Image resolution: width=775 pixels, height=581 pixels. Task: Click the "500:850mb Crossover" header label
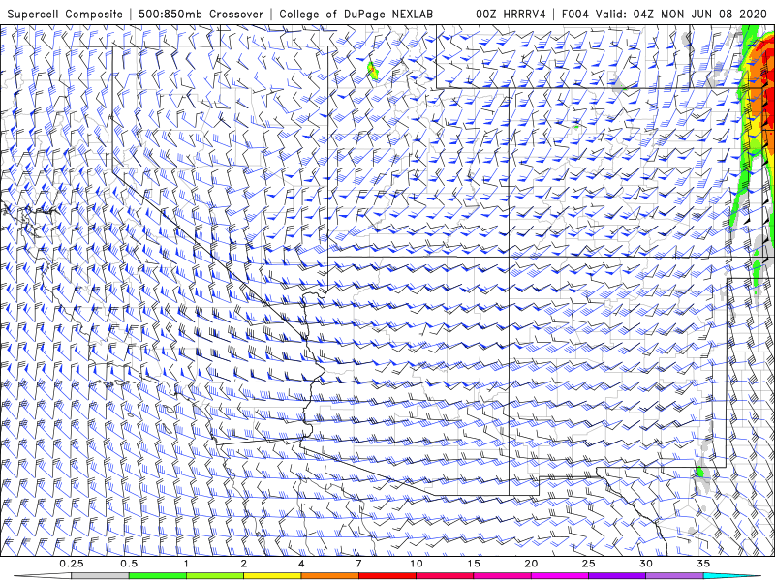click(x=201, y=14)
